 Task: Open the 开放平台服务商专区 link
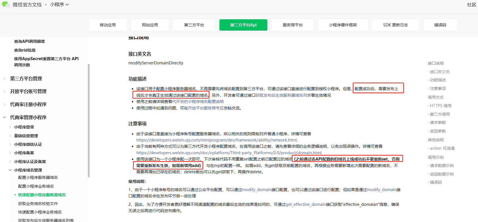pyautogui.click(x=206, y=108)
